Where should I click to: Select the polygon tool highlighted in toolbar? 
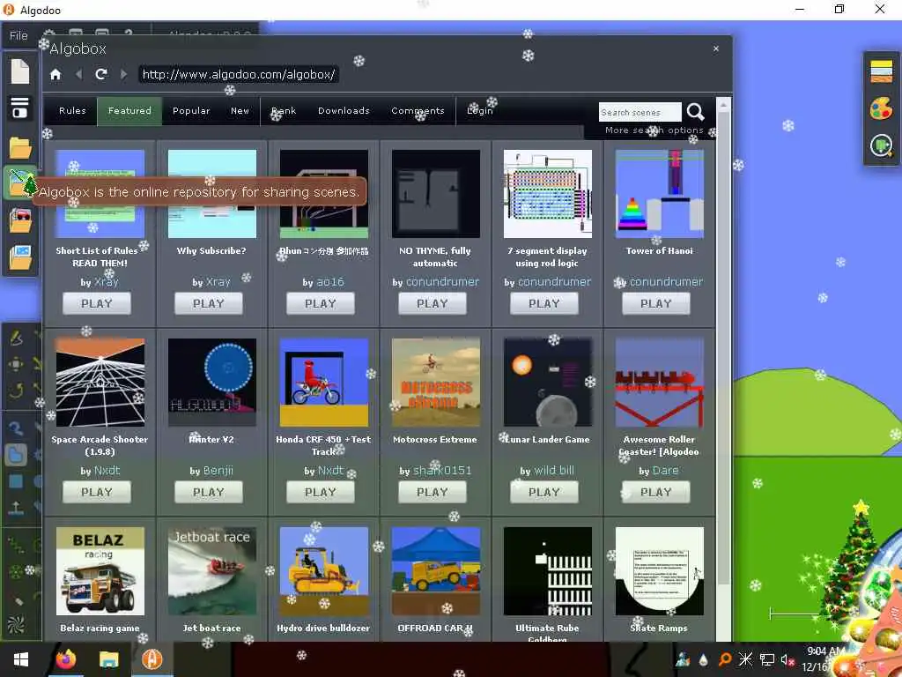pos(16,456)
